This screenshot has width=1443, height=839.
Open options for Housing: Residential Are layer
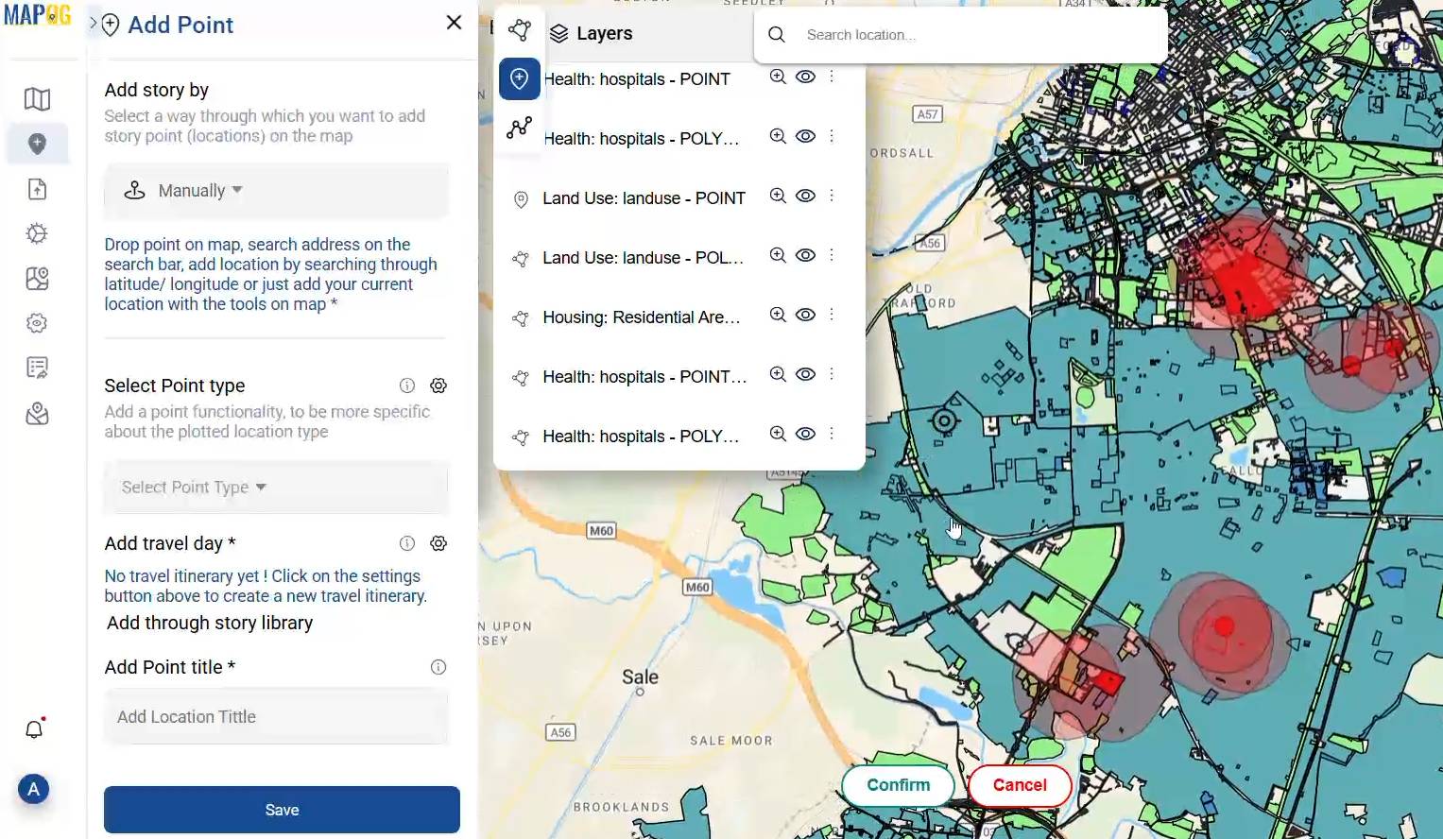[x=832, y=315]
